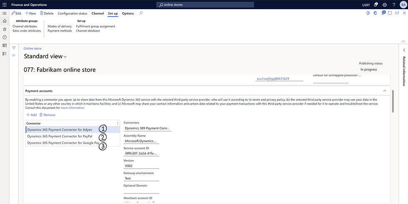Open the attachments icon with badge 0
Viewport: 408px width, 204px height.
(x=383, y=13)
